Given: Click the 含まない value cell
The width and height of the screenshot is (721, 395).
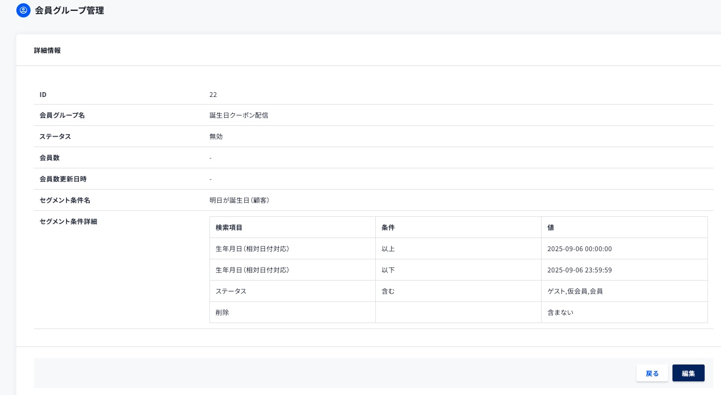Looking at the screenshot, I should point(560,313).
